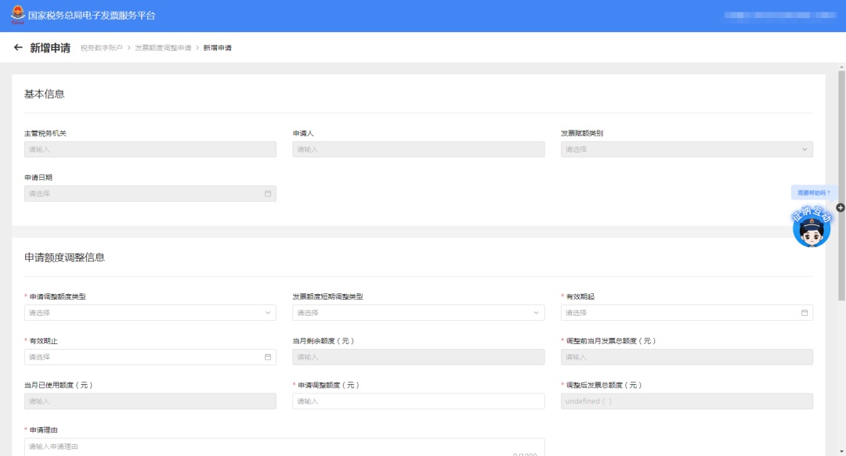This screenshot has width=846, height=456.
Task: Open the 发票额度短期调整类型 dropdown
Action: coord(418,313)
